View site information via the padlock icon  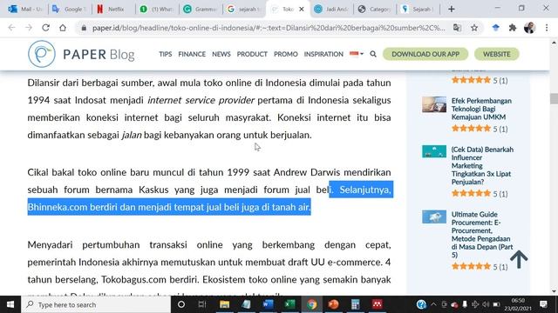click(84, 28)
